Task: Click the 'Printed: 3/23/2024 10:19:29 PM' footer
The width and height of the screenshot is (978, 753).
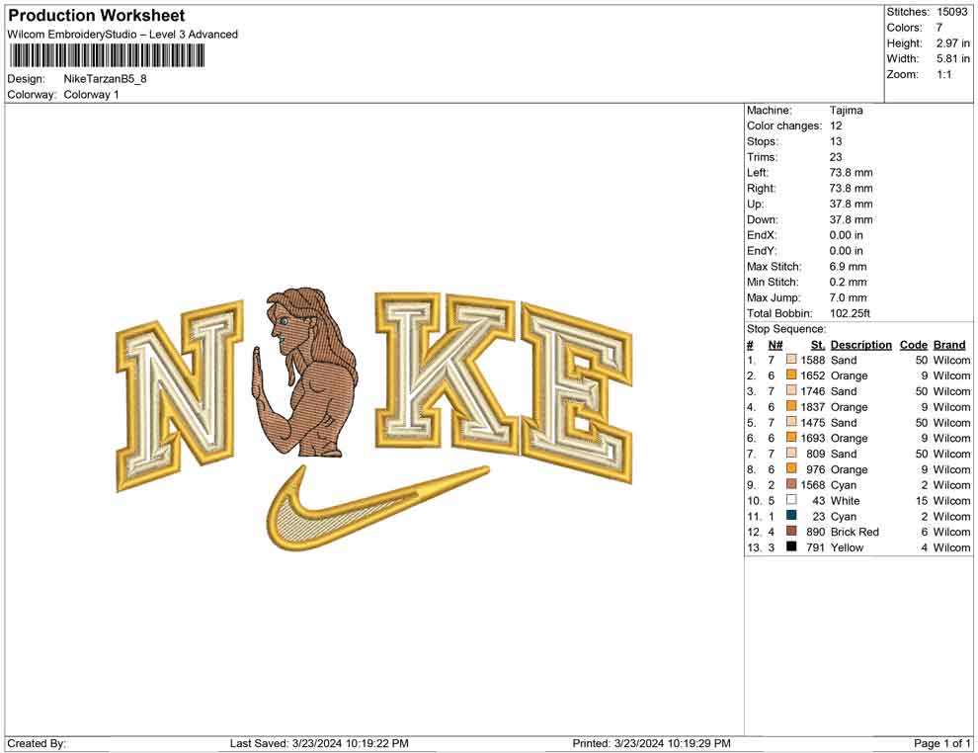Action: pos(652,743)
